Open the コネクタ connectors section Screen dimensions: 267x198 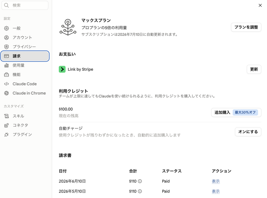(x=25, y=125)
